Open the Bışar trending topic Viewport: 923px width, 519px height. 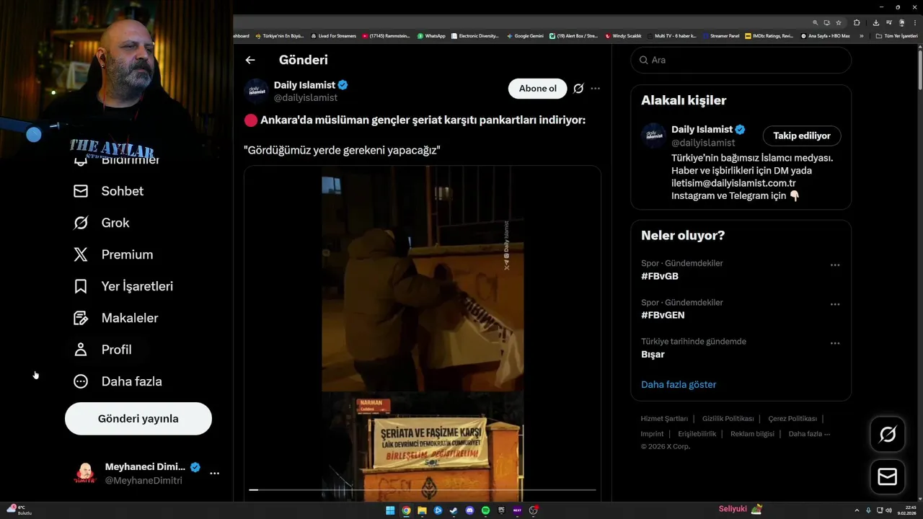[x=653, y=355]
